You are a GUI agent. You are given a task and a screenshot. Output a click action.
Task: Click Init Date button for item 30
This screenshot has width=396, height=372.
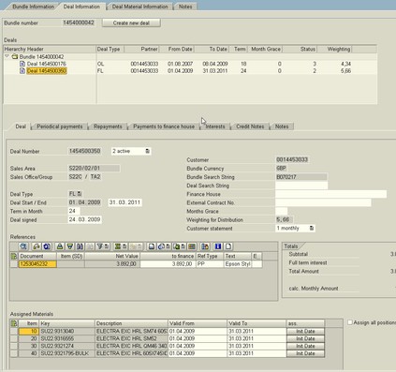[305, 346]
